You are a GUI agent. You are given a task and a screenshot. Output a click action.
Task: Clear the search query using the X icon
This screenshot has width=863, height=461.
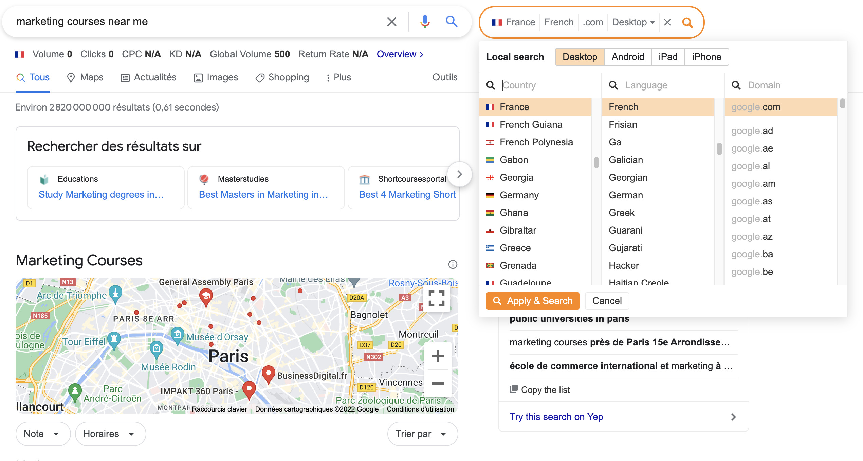pos(391,21)
